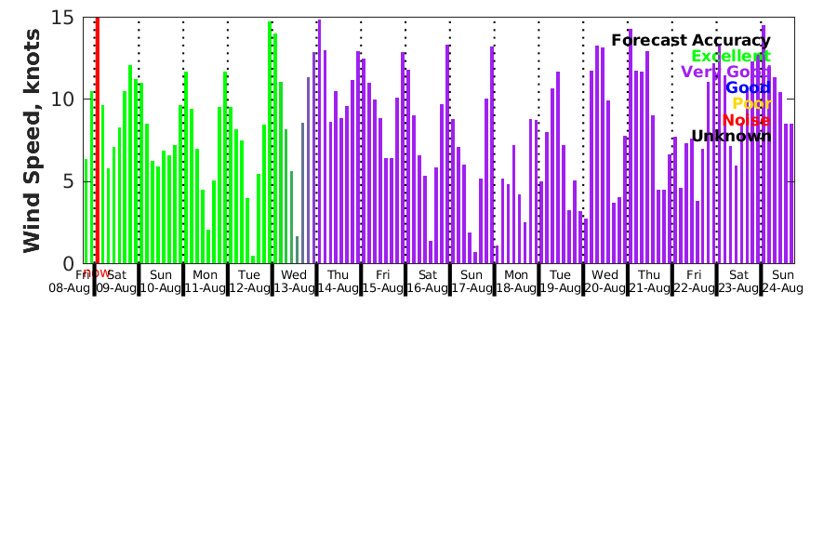Click the 15 tick label on y-axis
The image size is (837, 558).
tap(62, 18)
